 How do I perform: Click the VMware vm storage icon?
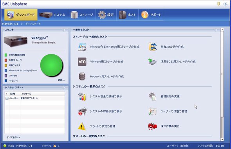click(x=82, y=62)
